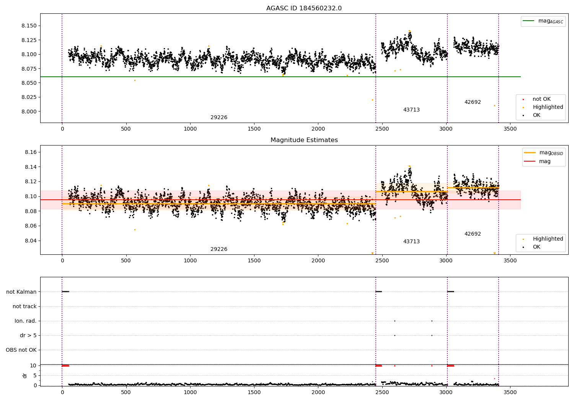
Task: Select the 'not OK' legend entry in top plot
Action: [x=537, y=99]
